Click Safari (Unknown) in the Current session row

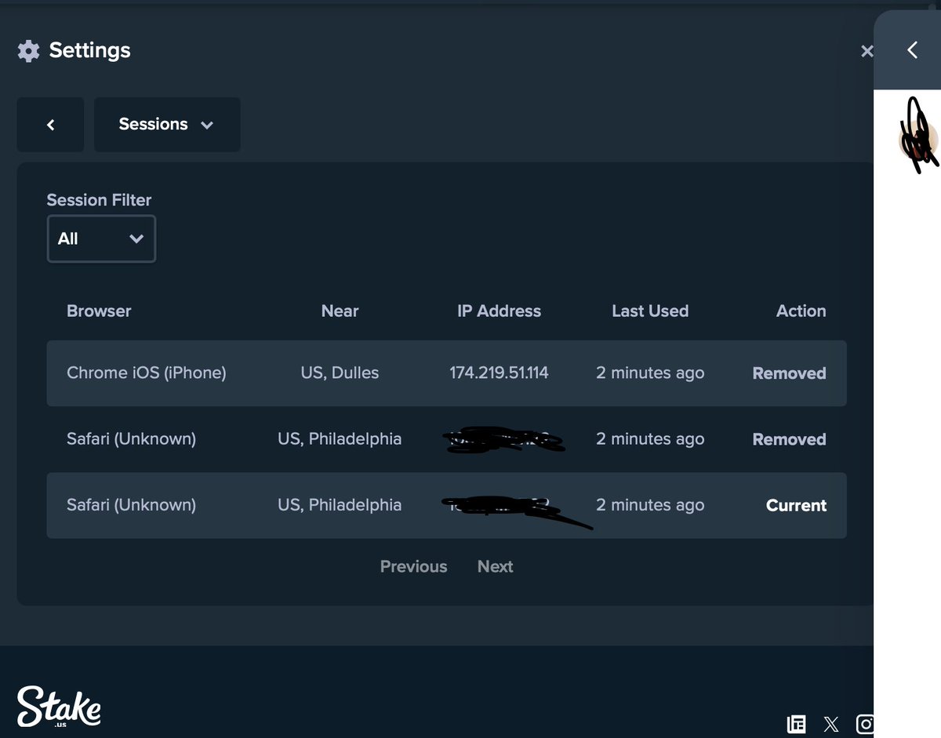(x=131, y=505)
